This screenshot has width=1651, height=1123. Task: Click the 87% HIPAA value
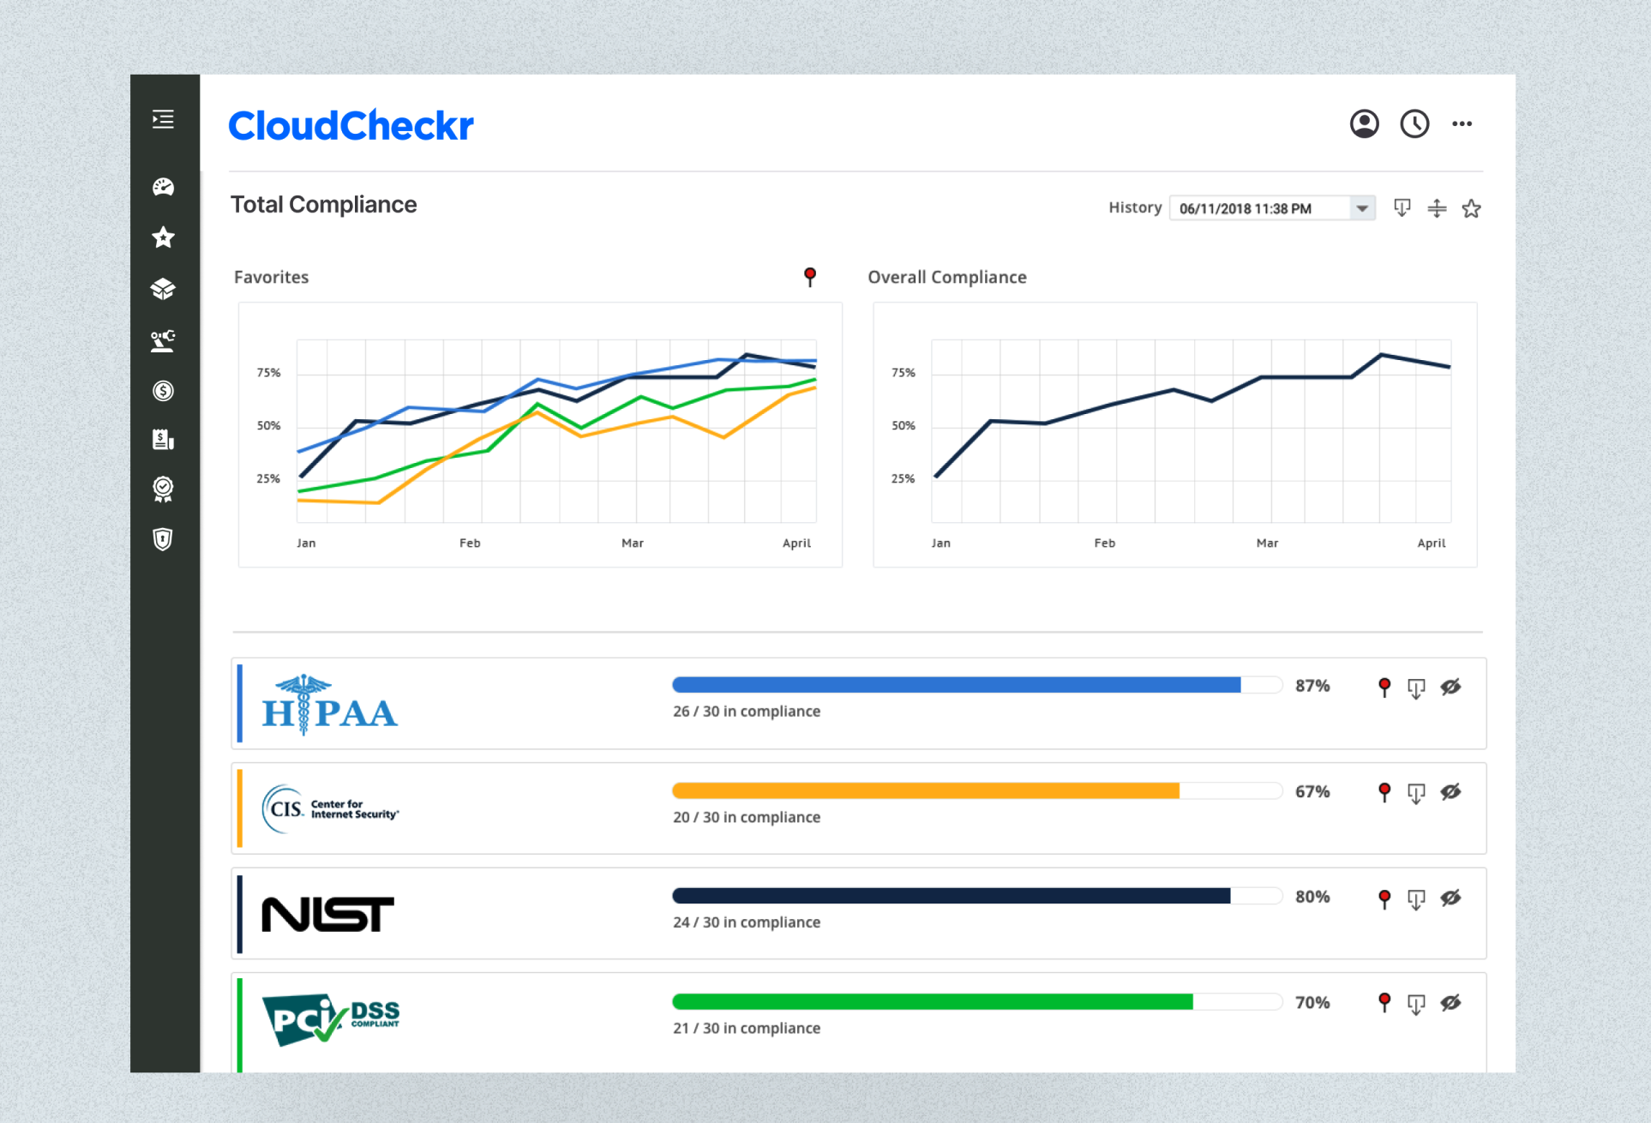point(1312,686)
